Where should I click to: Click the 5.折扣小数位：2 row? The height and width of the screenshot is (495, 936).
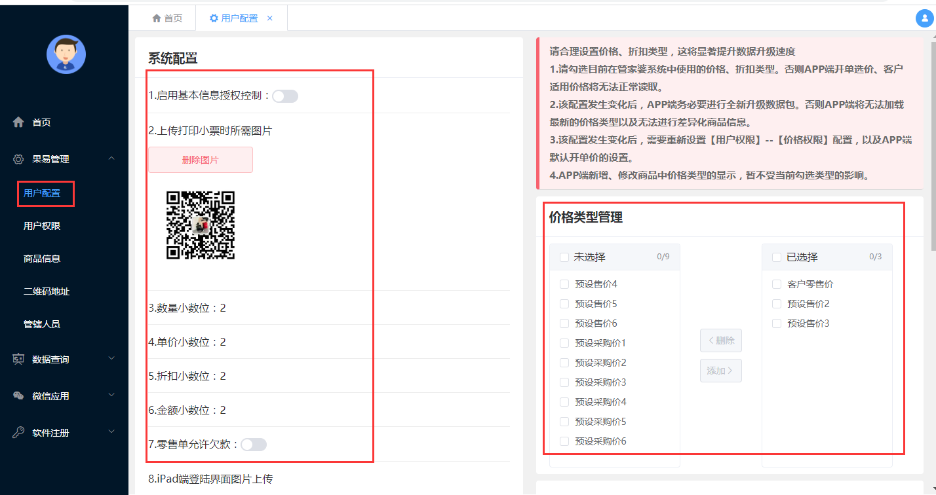pos(329,376)
